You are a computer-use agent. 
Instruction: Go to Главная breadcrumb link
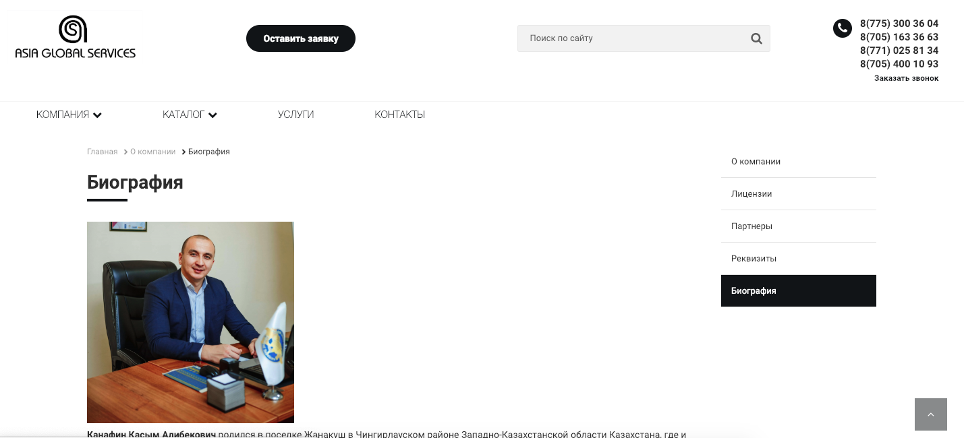click(x=102, y=152)
